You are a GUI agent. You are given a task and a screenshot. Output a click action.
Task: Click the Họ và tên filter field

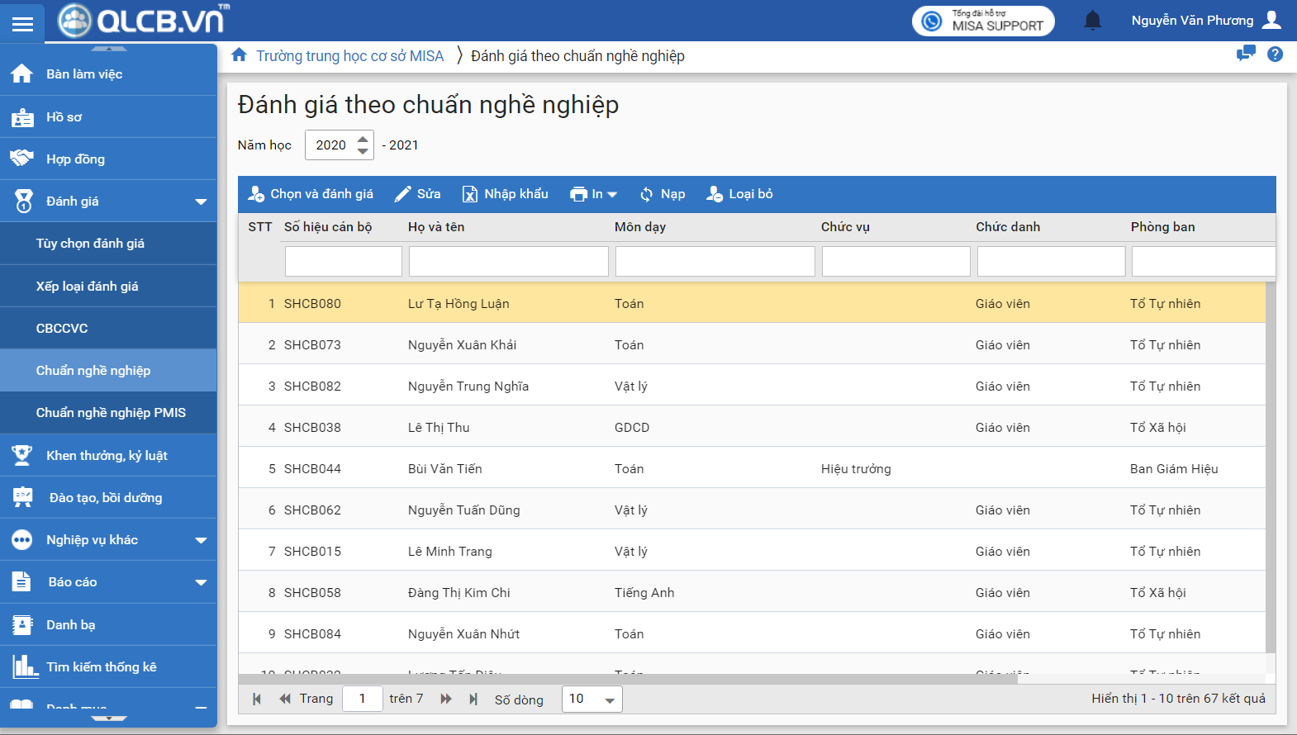(508, 262)
